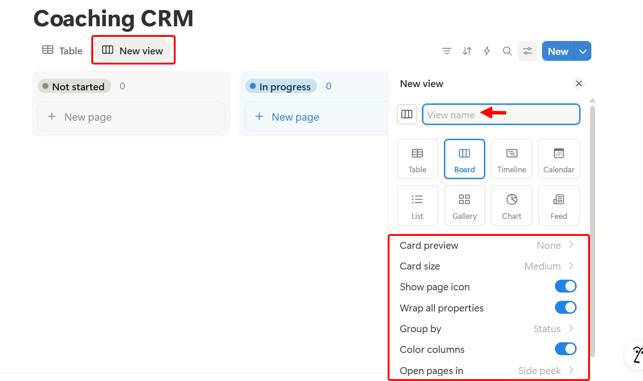The height and width of the screenshot is (381, 643).
Task: Turn off Color columns
Action: (x=566, y=349)
